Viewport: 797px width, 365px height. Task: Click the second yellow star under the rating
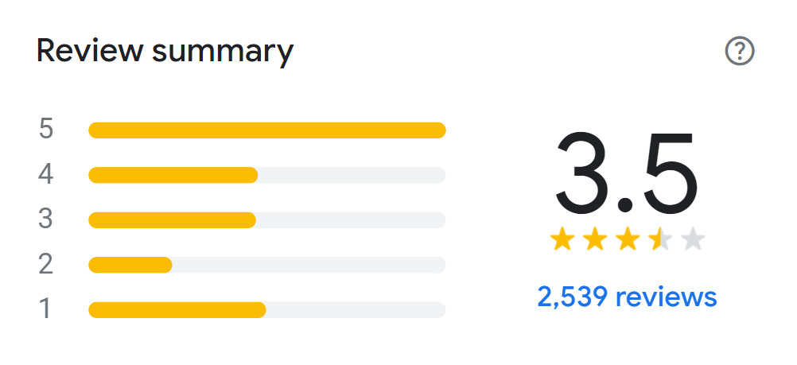click(595, 239)
